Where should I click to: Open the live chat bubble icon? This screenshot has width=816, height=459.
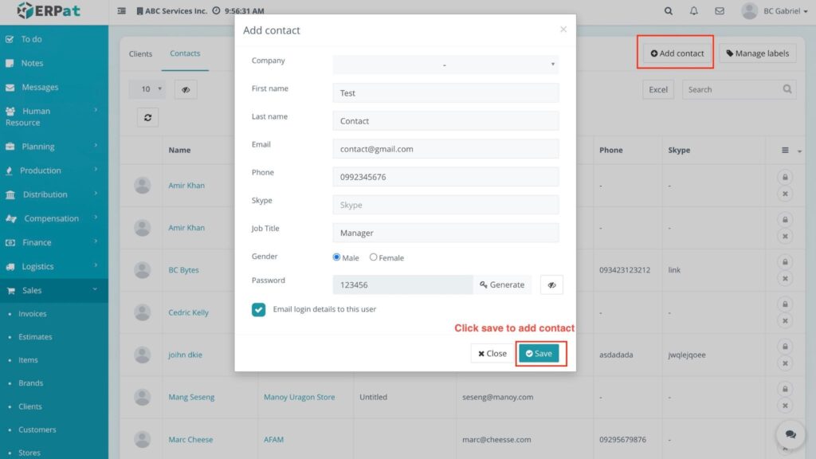click(x=790, y=434)
